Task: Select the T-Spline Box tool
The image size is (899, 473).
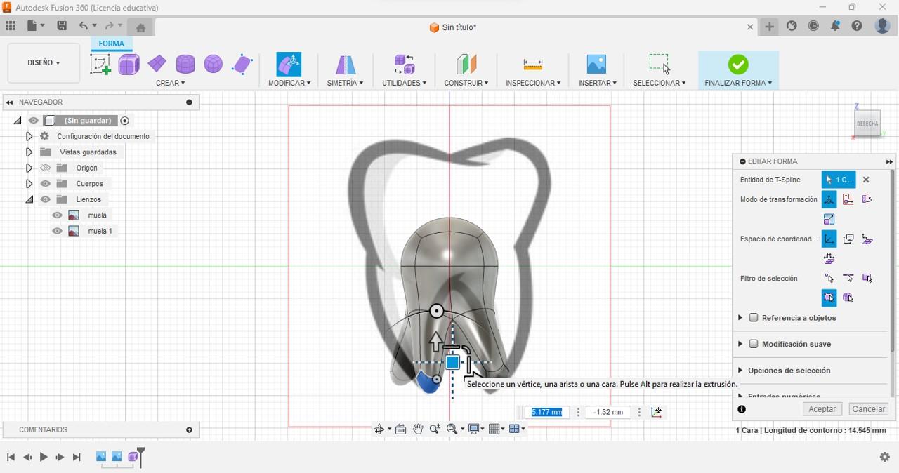Action: tap(129, 65)
